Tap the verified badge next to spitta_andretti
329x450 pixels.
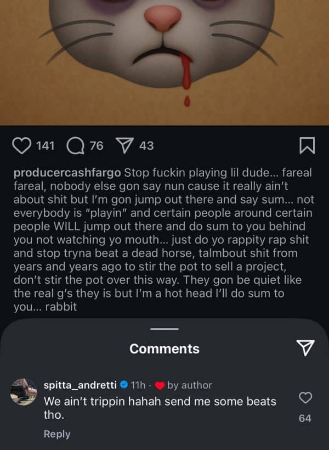tap(124, 385)
